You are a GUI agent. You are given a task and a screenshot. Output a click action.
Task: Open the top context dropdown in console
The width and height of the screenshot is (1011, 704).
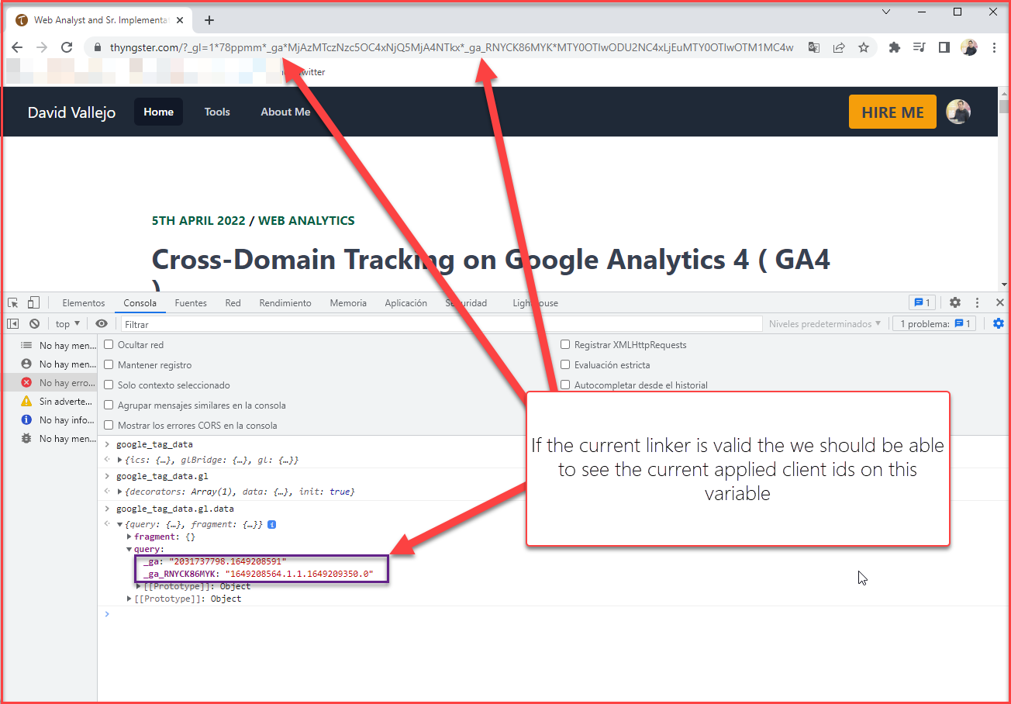point(67,324)
